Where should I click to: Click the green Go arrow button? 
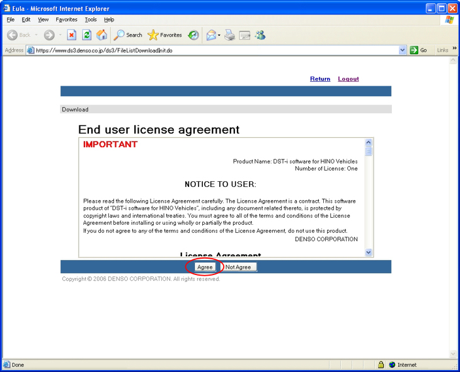click(413, 50)
